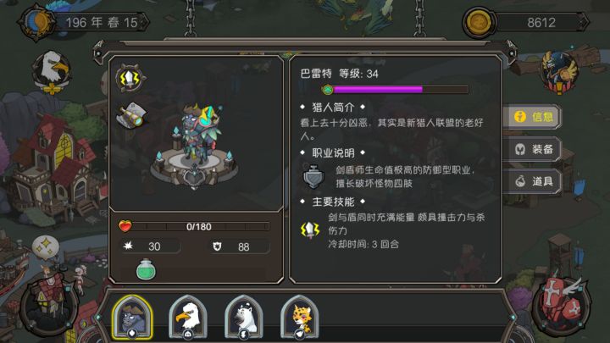Open the 道具 items tab

pyautogui.click(x=533, y=181)
